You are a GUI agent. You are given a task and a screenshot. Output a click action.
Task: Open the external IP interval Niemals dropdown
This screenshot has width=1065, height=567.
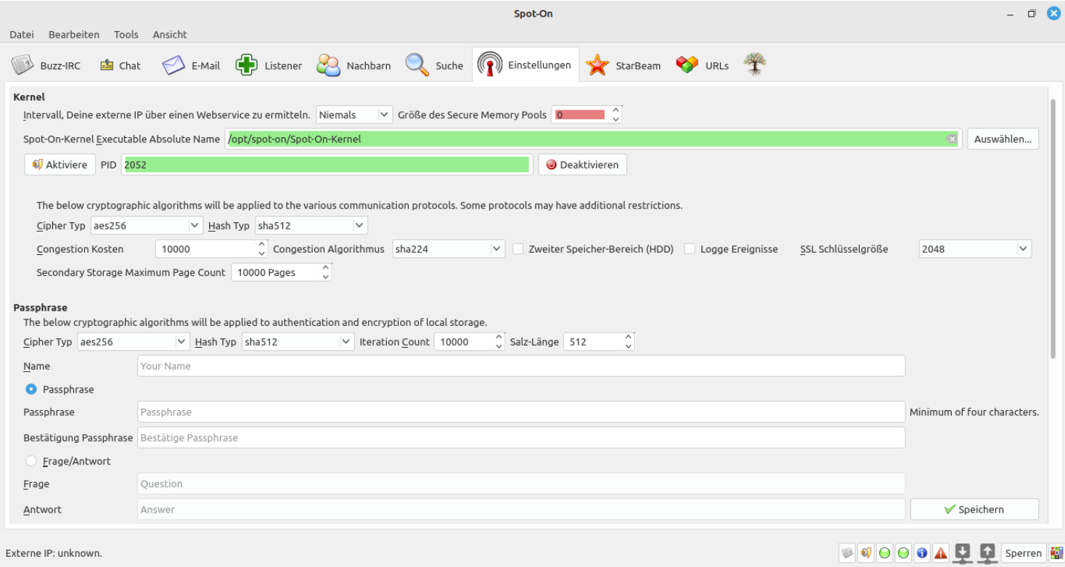(354, 115)
